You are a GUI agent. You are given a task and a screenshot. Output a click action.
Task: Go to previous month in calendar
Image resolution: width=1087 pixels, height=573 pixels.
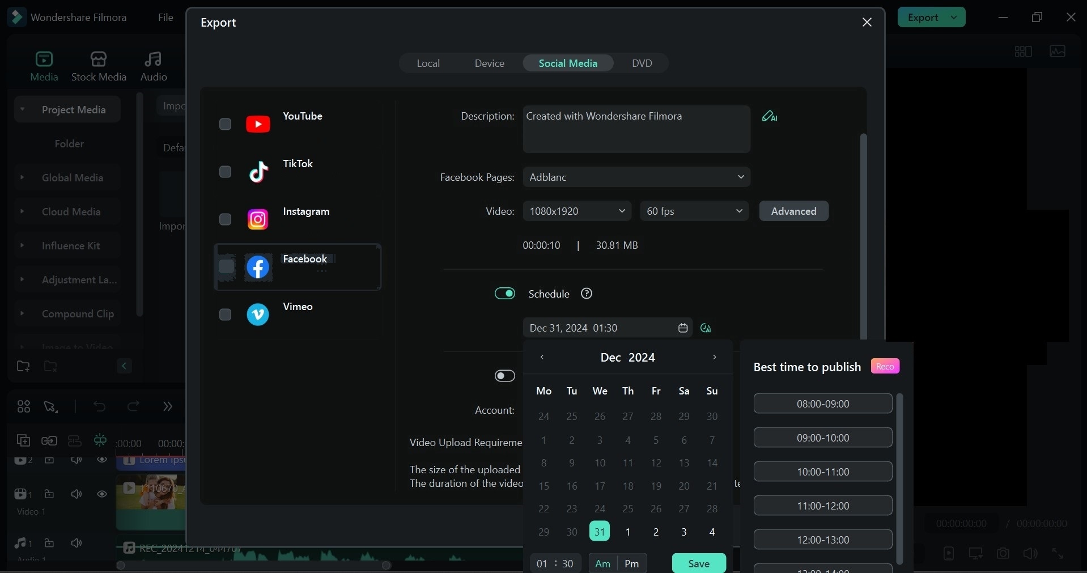542,357
